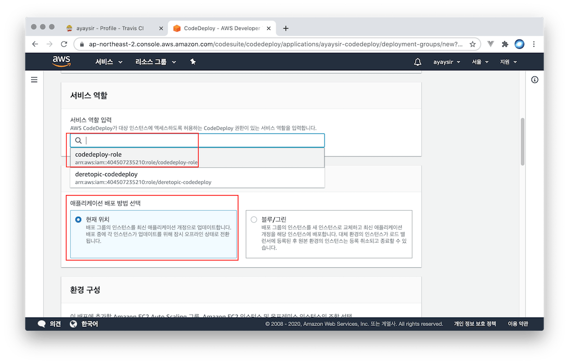Click into the service role search field
Viewport: 569px width, 364px height.
pos(203,140)
